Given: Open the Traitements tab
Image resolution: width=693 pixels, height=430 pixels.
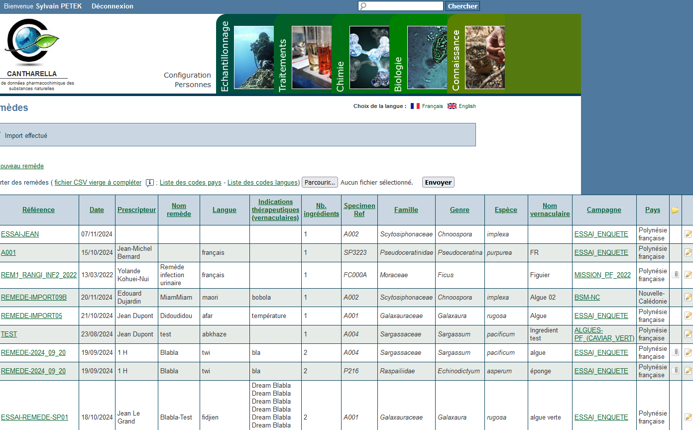Looking at the screenshot, I should pos(303,54).
